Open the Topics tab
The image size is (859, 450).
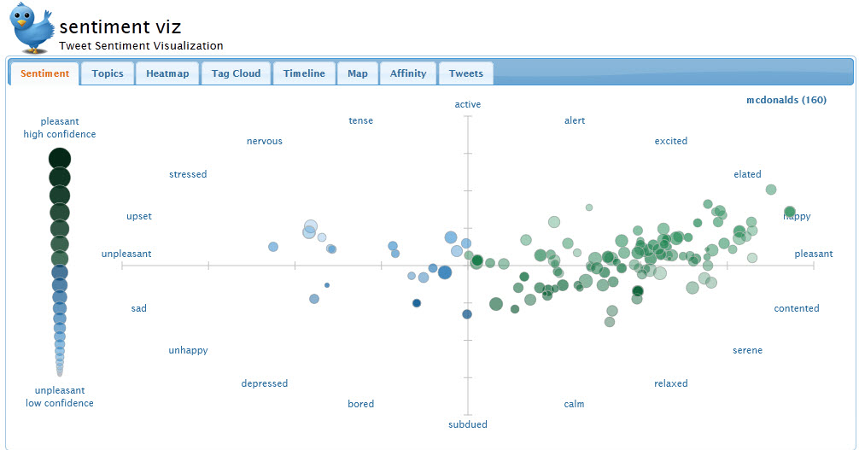tap(108, 73)
